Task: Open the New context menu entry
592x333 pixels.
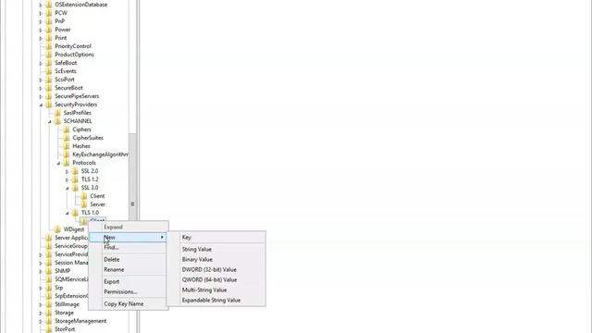Action: tap(129, 237)
